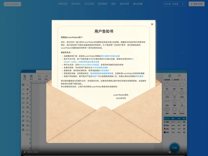Select the box generator cube tool

pos(23,125)
